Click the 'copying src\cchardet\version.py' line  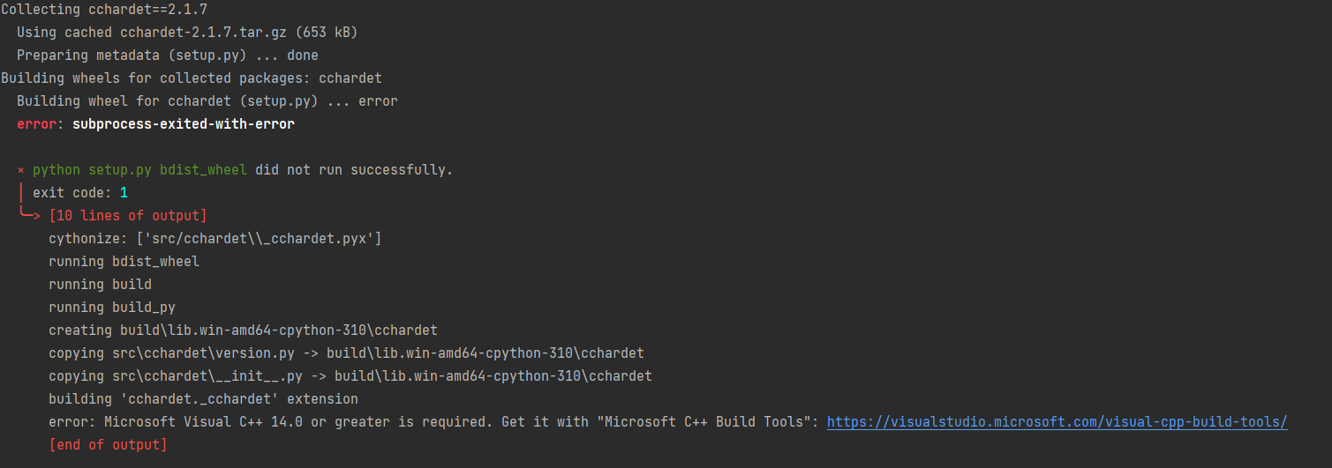tap(346, 353)
